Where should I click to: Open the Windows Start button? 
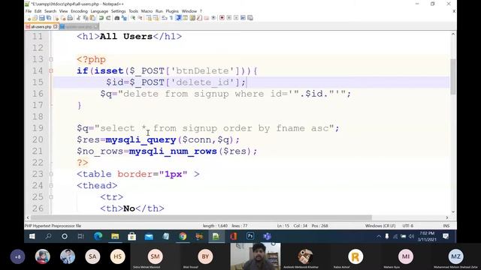(32, 236)
